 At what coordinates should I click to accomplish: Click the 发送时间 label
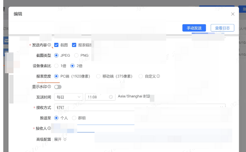coord(44,97)
